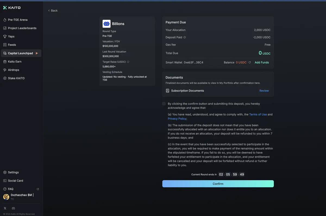Image resolution: width=326 pixels, height=216 pixels.
Task: Click the $300,000,000 last round valuation
Action: [111, 56]
